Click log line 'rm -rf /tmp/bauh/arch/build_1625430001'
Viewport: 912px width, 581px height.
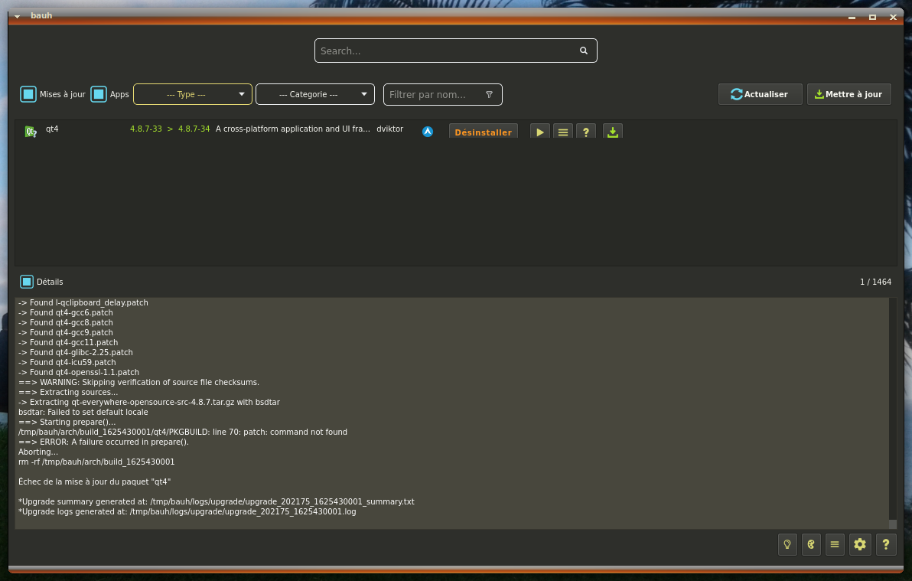pos(96,462)
